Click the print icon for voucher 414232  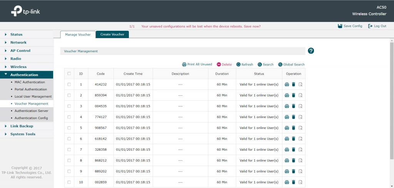287,85
